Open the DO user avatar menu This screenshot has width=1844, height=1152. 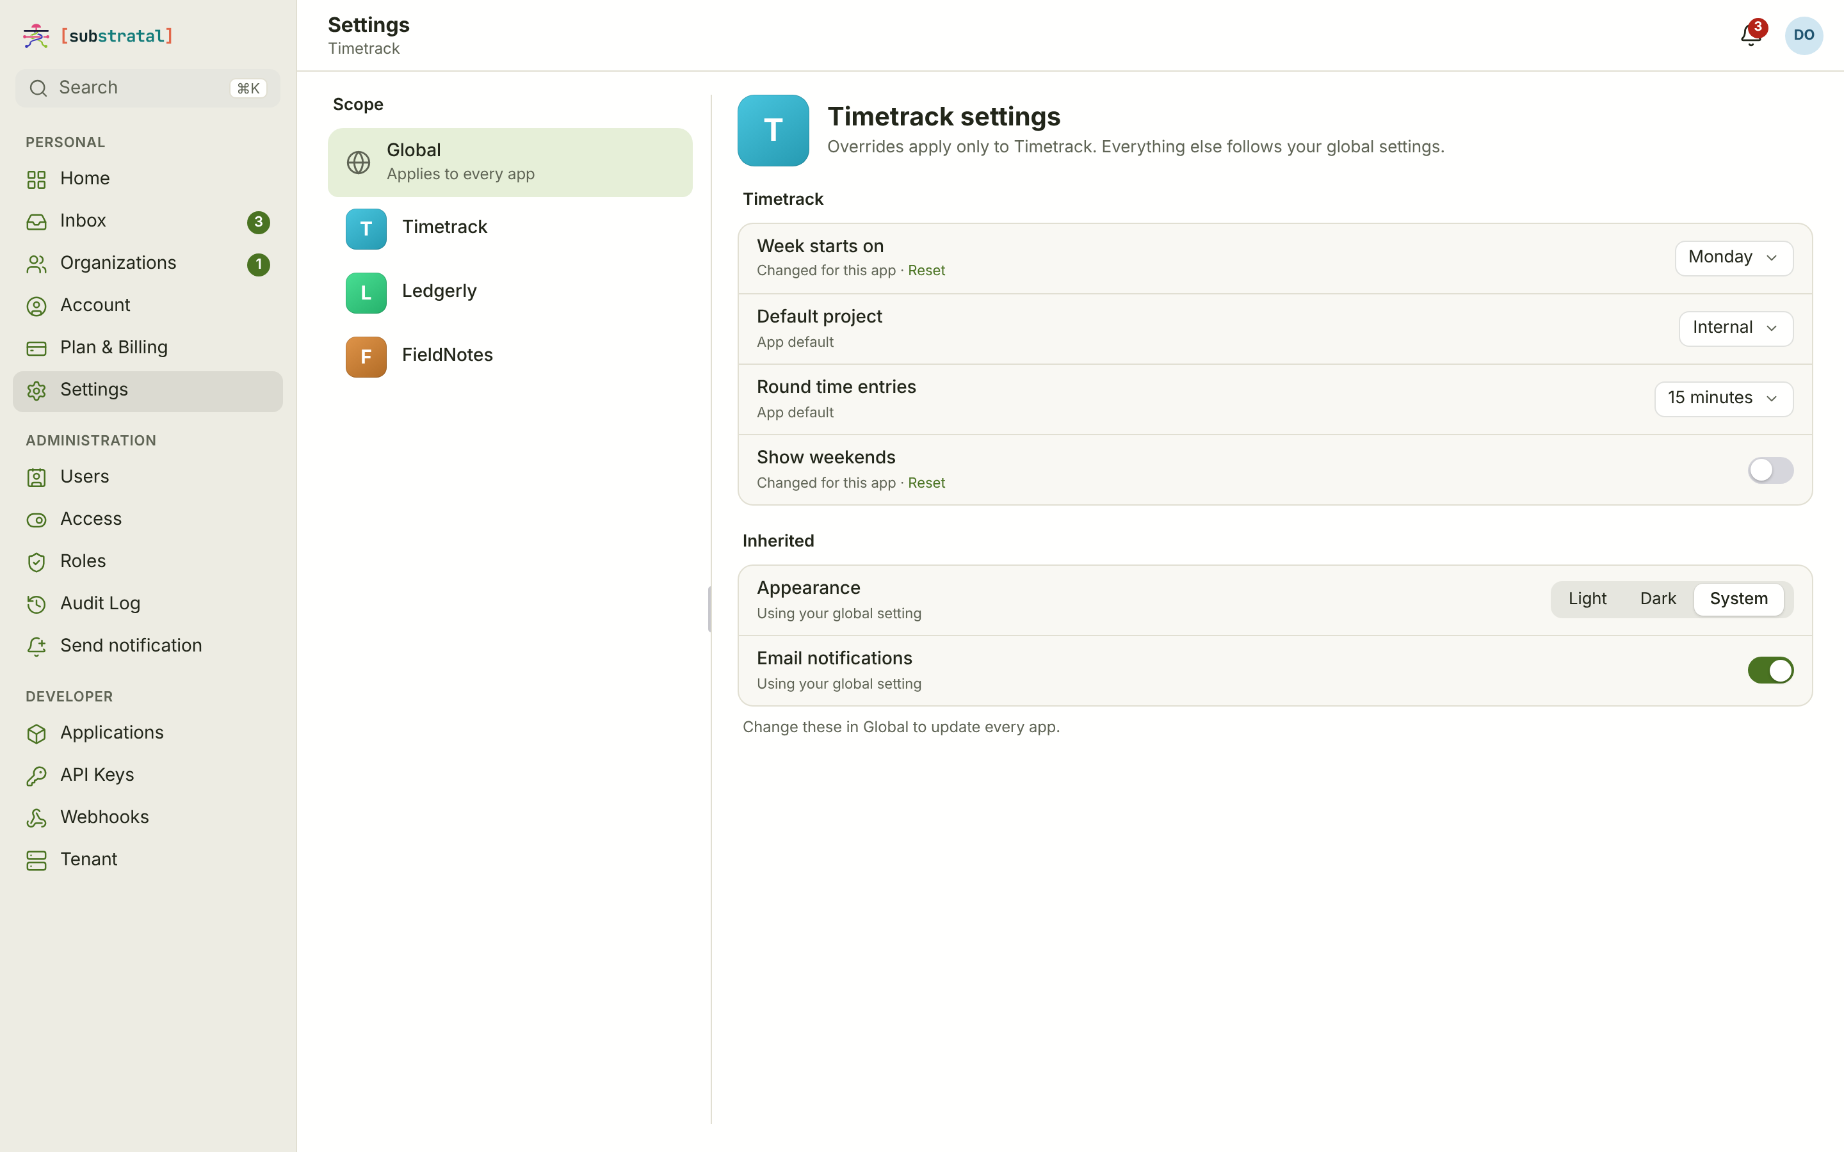(x=1803, y=35)
